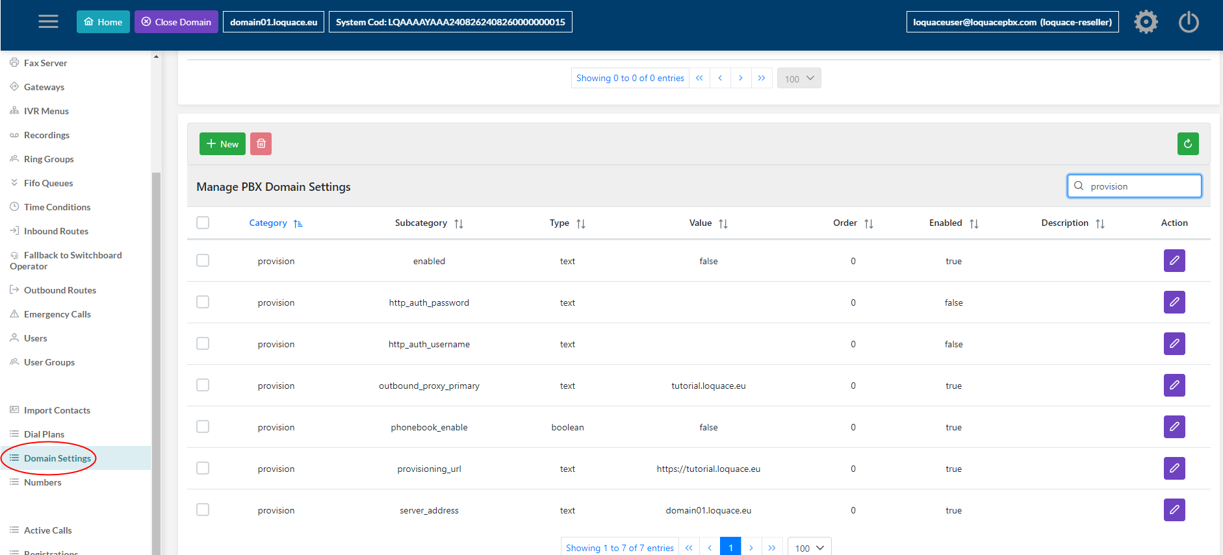
Task: Go to last page in lower pagination
Action: (x=772, y=547)
